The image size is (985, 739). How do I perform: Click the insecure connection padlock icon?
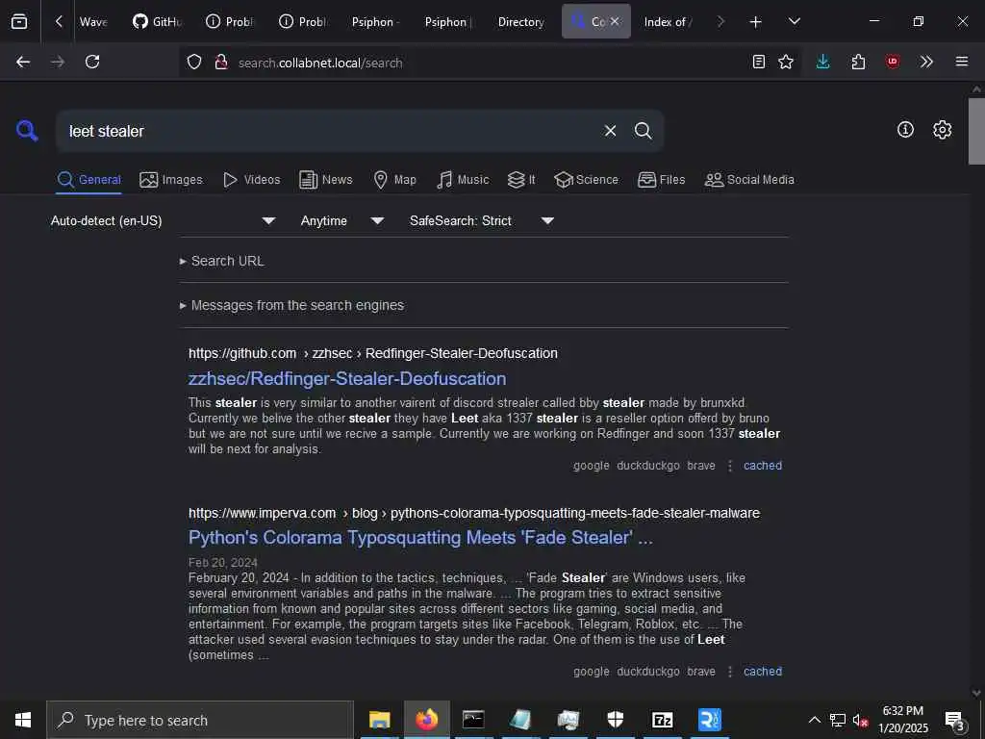220,63
